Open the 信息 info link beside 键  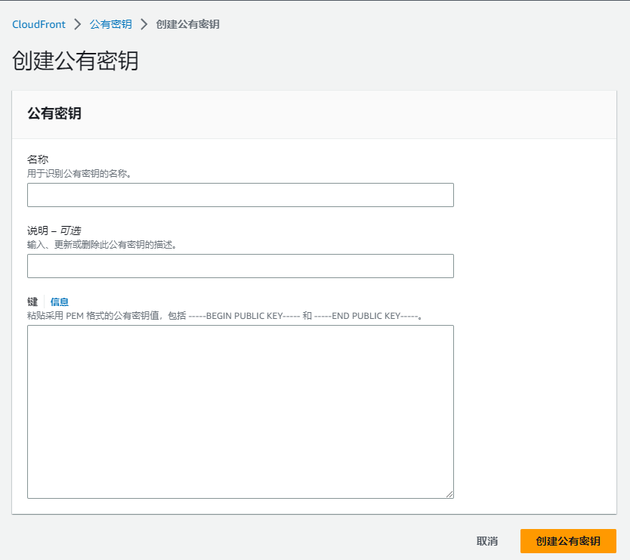click(x=60, y=302)
